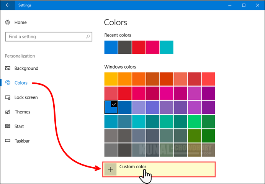Image resolution: width=265 pixels, height=184 pixels.
Task: Select olive green swatch in fifth row
Action: 195,136
